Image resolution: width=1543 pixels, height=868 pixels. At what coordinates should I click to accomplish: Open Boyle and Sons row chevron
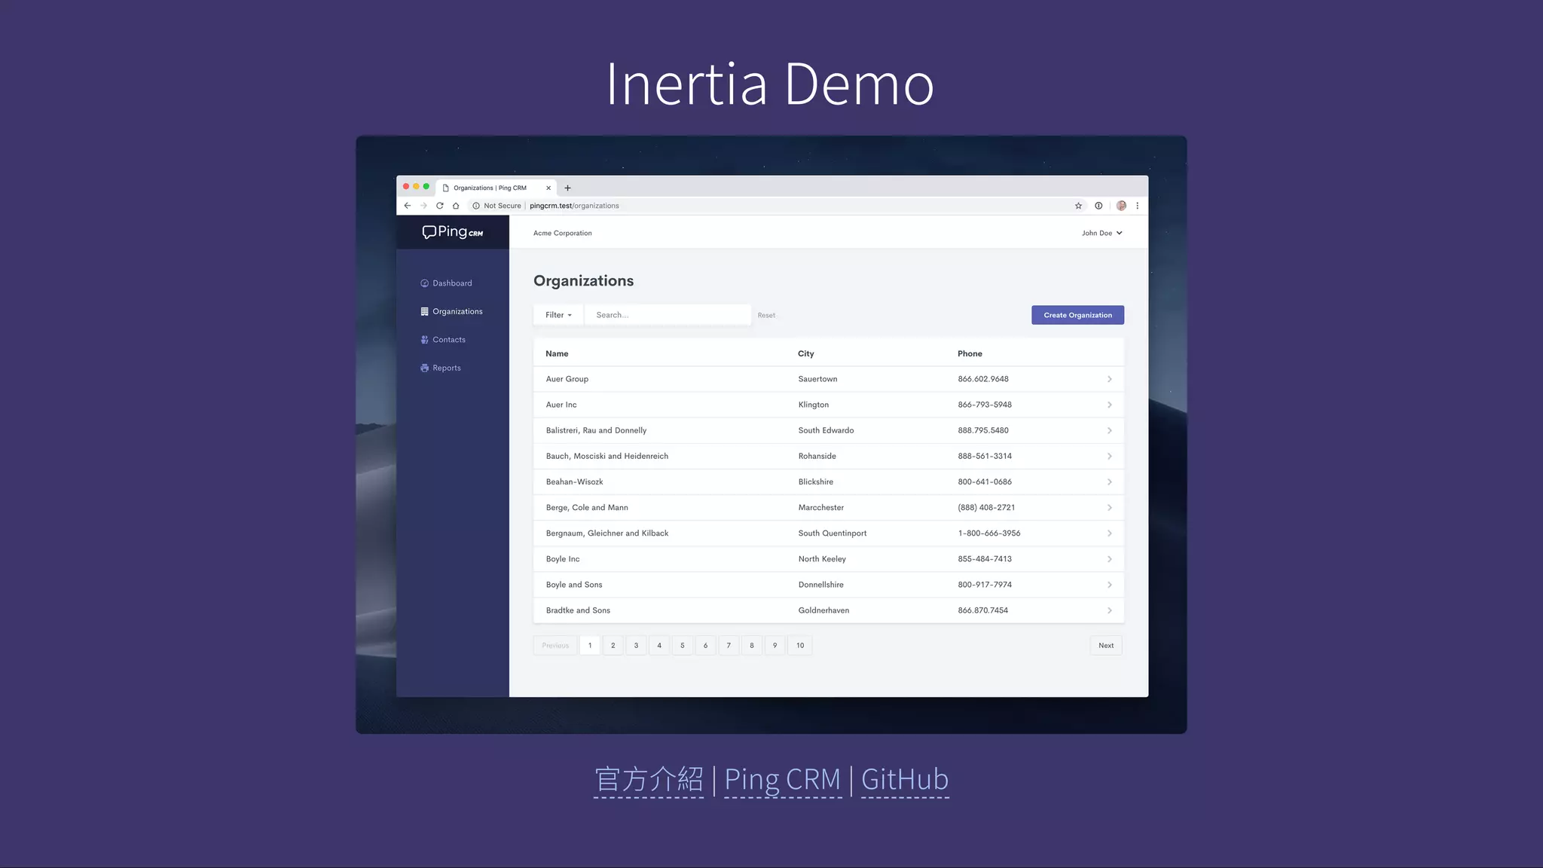tap(1109, 585)
